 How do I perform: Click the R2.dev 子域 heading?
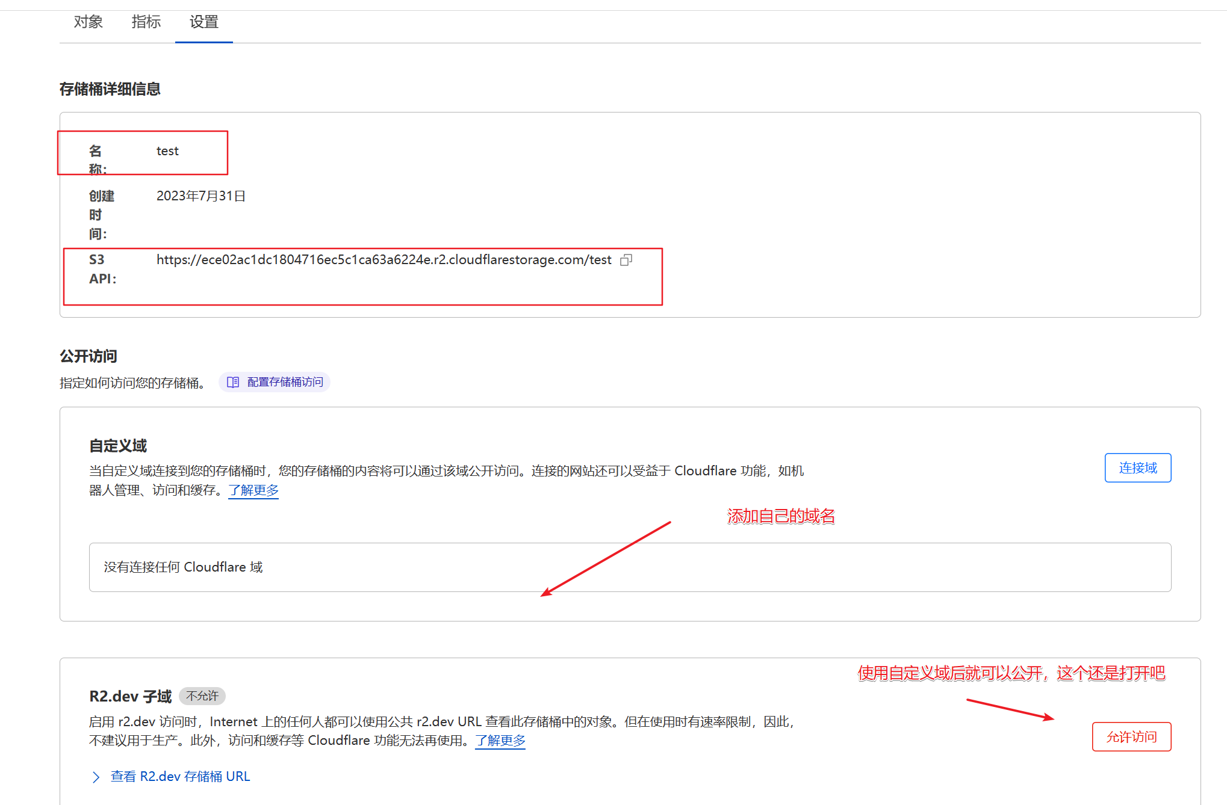pos(131,696)
